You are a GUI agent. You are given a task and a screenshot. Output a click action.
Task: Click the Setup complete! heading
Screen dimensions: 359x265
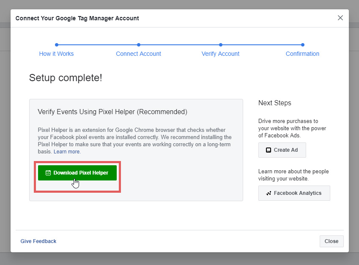pos(66,78)
